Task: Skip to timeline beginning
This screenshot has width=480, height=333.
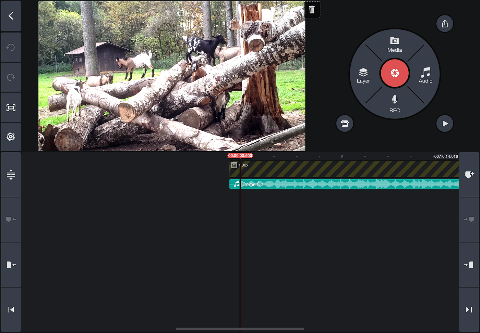Action: click(x=11, y=310)
